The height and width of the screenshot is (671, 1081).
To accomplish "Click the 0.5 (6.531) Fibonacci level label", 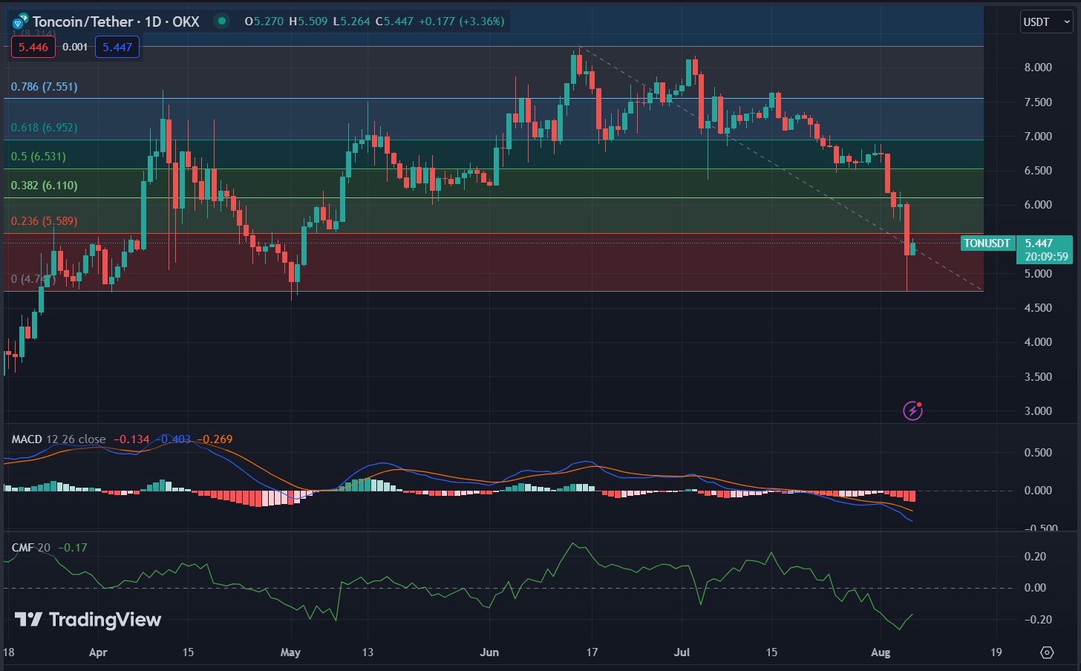I will click(x=39, y=157).
